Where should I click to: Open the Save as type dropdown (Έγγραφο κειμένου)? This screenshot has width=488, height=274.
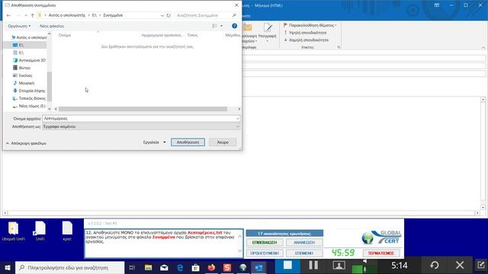pyautogui.click(x=141, y=127)
